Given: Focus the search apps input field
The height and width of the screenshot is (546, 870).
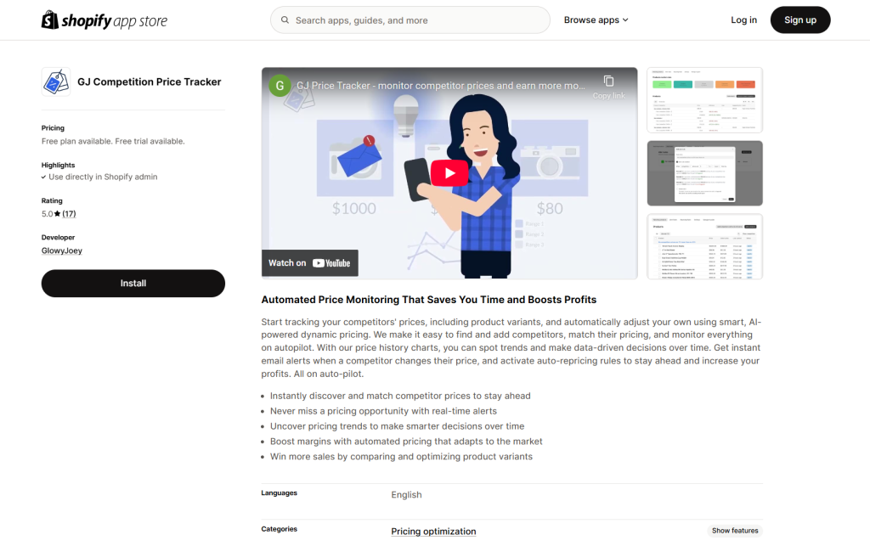Looking at the screenshot, I should coord(410,20).
